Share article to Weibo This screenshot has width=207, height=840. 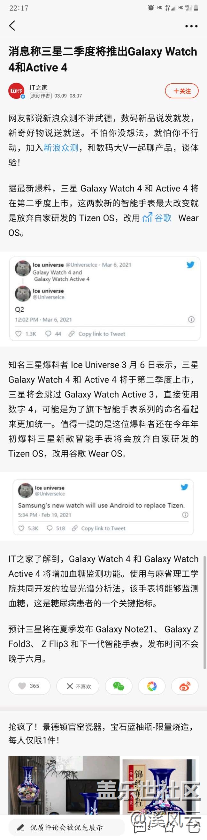click(x=185, y=686)
